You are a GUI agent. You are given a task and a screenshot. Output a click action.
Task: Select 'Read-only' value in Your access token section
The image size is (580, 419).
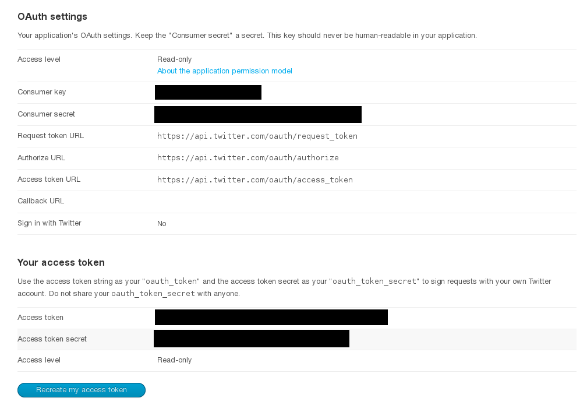[x=175, y=360]
